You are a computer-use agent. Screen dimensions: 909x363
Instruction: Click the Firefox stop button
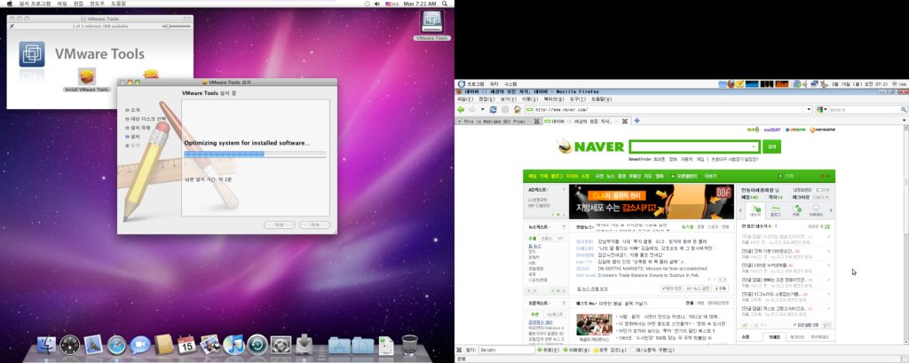click(505, 109)
